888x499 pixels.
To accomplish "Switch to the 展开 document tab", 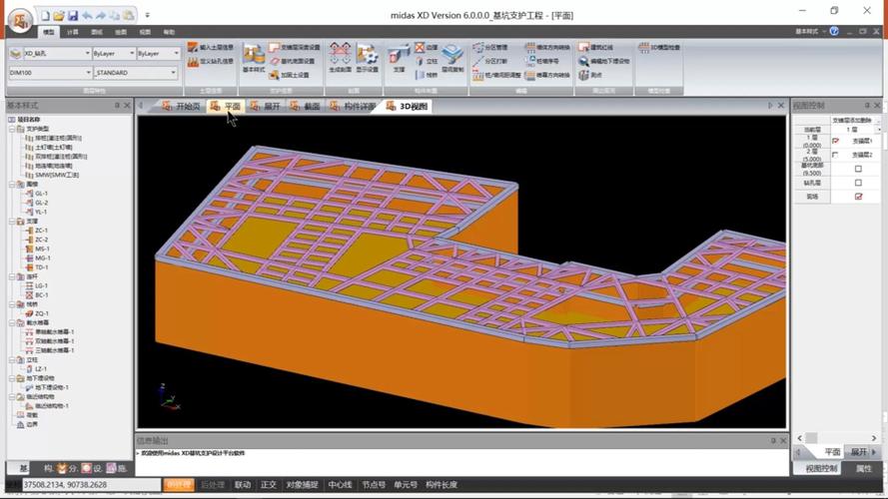I will pos(266,107).
